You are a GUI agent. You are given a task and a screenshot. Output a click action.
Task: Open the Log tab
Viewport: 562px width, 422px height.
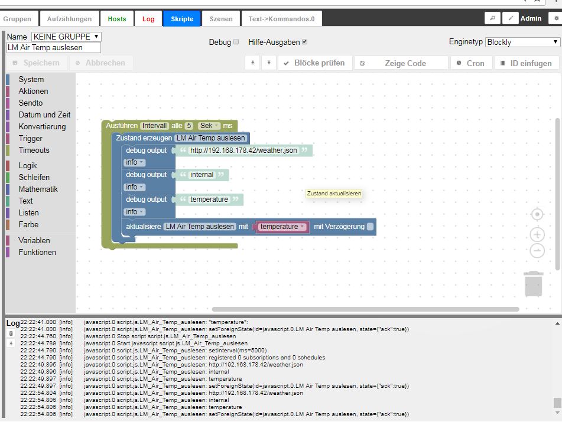(x=148, y=19)
